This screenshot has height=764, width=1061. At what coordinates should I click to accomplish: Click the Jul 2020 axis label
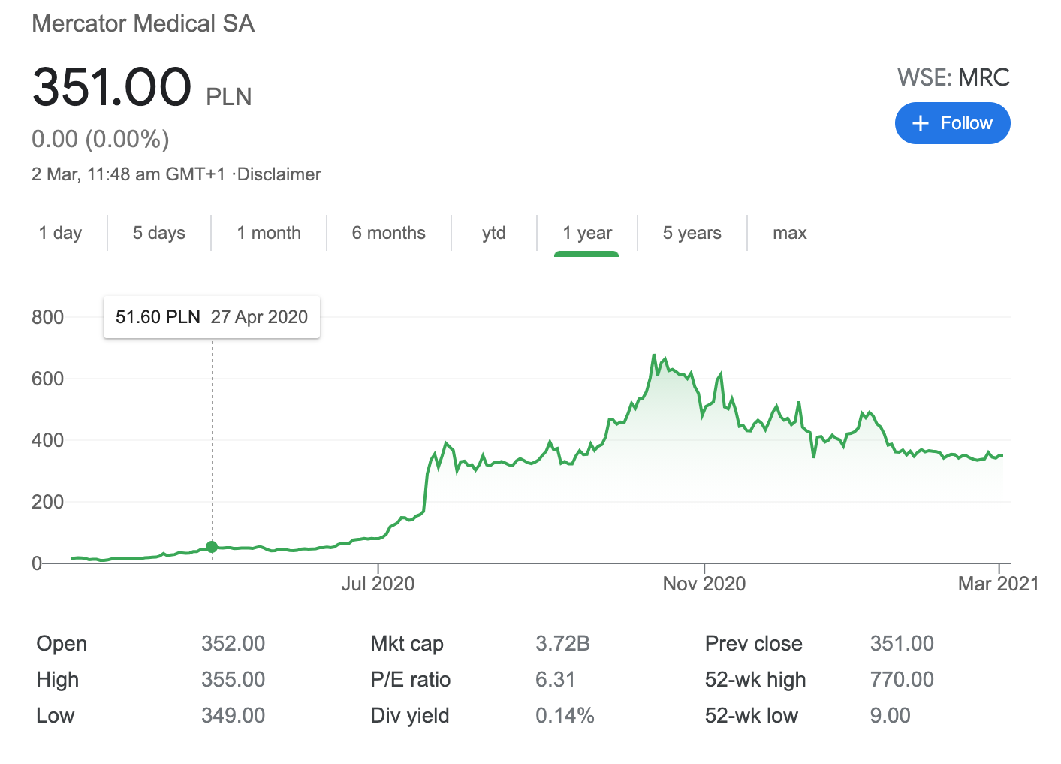(x=378, y=584)
